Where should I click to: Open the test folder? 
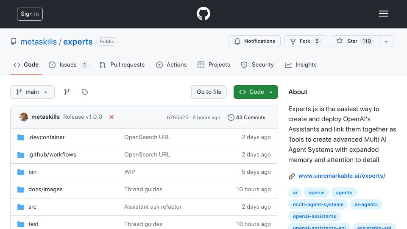tap(33, 224)
